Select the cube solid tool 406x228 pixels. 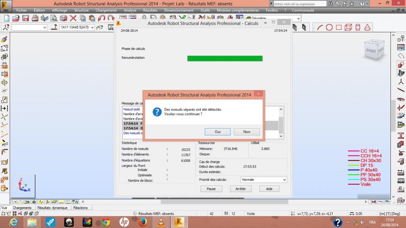pyautogui.click(x=348, y=27)
